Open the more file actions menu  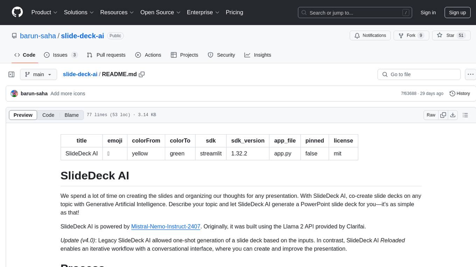(471, 74)
